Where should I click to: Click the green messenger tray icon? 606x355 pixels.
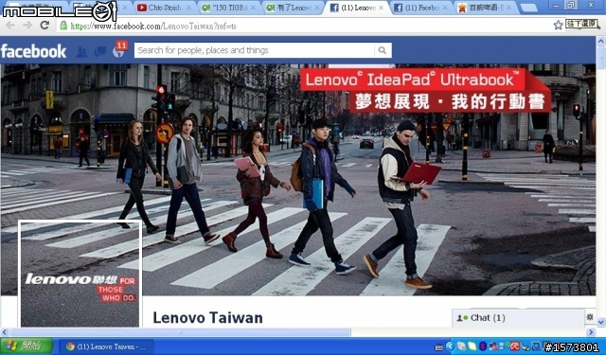coord(472,346)
